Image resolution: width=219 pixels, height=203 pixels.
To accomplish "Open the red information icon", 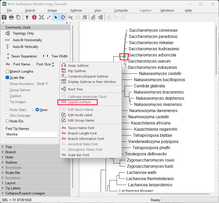I will point(34,17).
